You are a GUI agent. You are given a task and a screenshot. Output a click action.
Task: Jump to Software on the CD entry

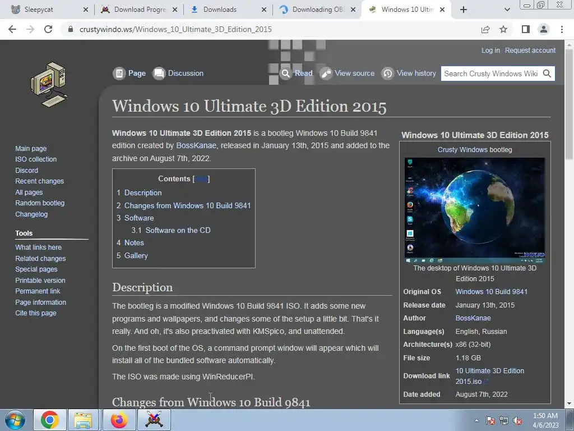click(x=178, y=230)
